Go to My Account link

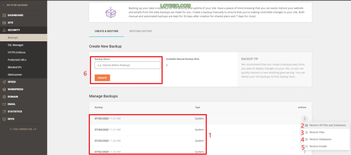(17, 5)
